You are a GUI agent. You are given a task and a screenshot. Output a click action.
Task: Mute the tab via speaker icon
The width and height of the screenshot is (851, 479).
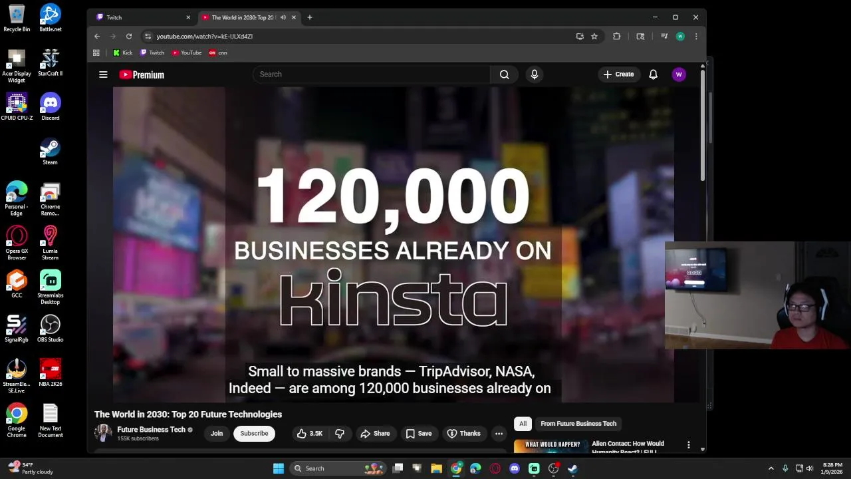tap(283, 17)
